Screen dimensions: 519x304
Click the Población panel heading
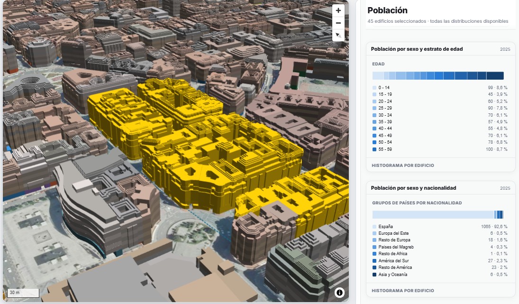click(x=387, y=10)
